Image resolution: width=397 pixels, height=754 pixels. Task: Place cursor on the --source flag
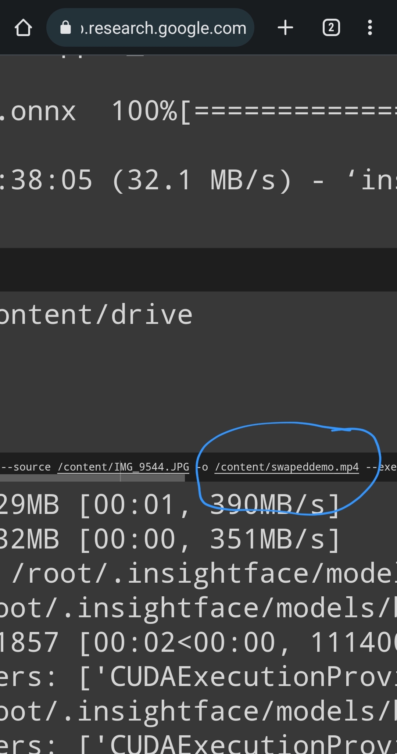[x=26, y=467]
